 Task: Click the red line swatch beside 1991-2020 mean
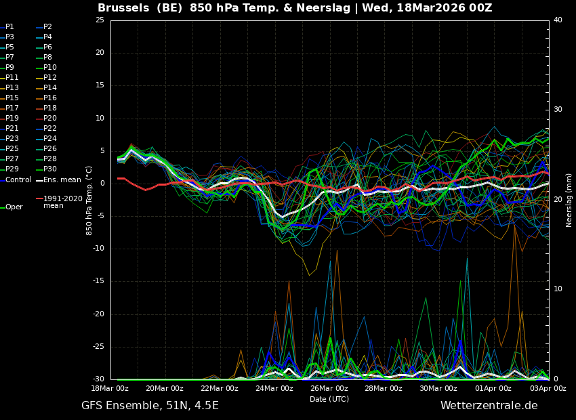[39, 199]
